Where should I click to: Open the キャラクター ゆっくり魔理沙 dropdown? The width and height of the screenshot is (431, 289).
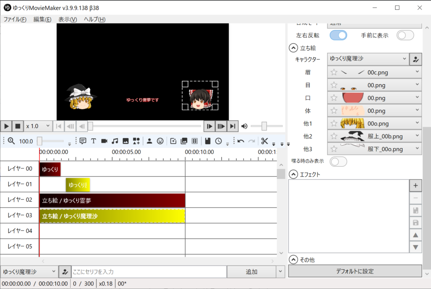pos(368,59)
